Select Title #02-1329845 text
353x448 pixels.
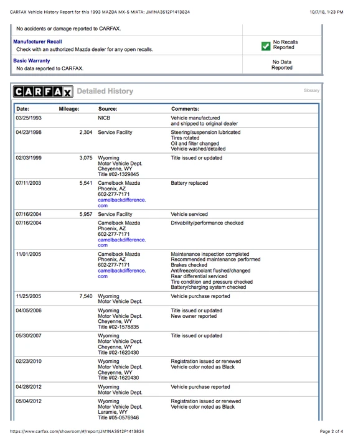click(118, 174)
